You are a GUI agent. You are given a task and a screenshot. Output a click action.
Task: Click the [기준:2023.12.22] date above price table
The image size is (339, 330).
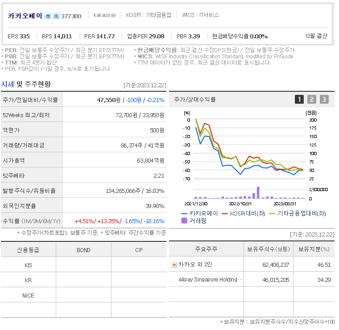point(145,85)
